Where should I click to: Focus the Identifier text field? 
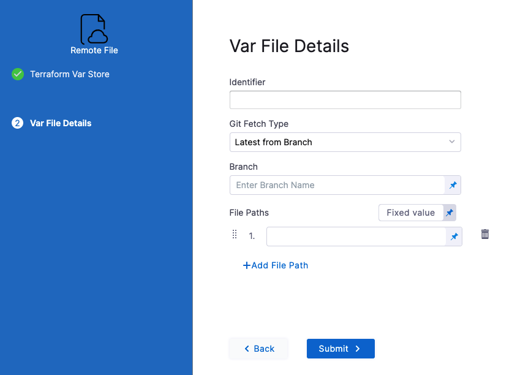(345, 100)
